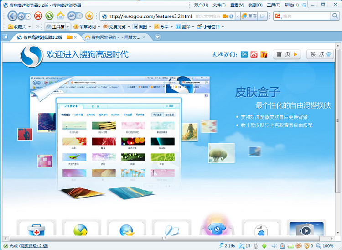
Task: Restore closed tab with the undo icon
Action: (x=72, y=16)
